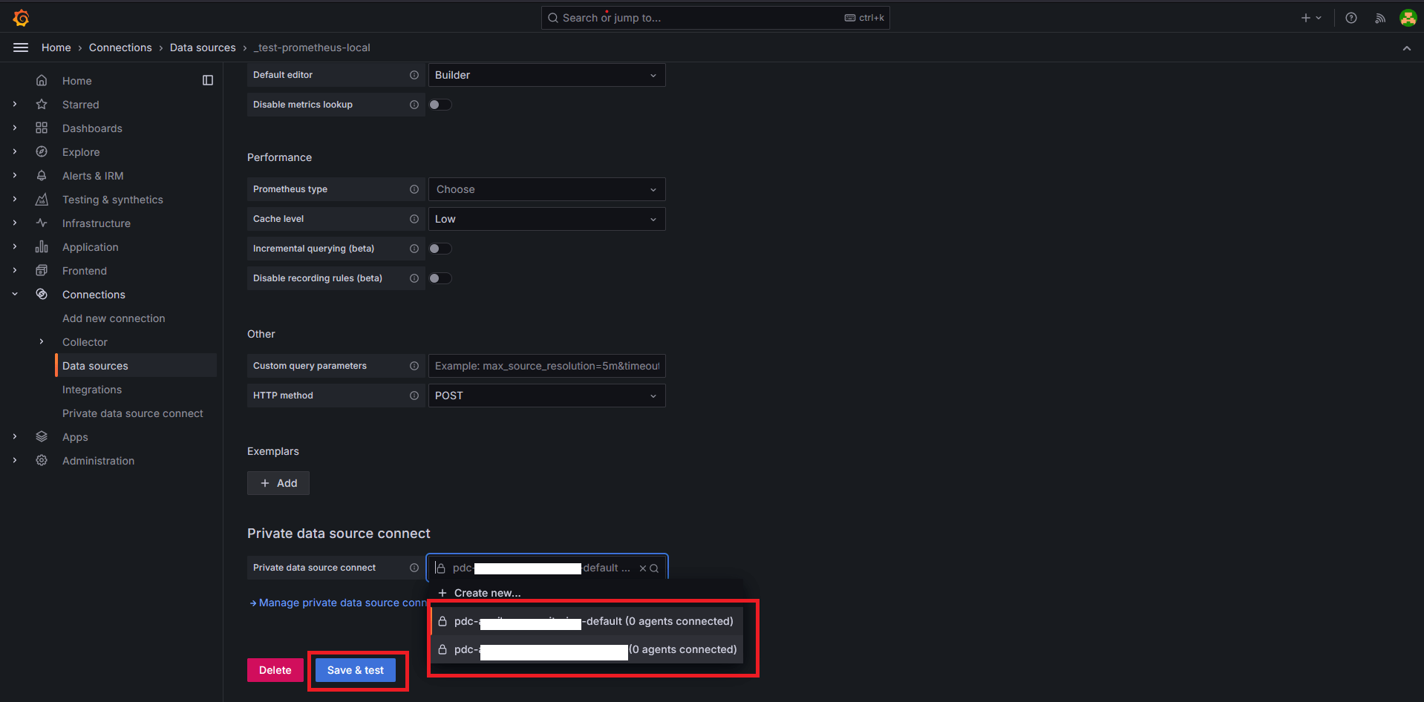Dock or undock the sidebar menu icon
The image size is (1424, 702).
208,80
